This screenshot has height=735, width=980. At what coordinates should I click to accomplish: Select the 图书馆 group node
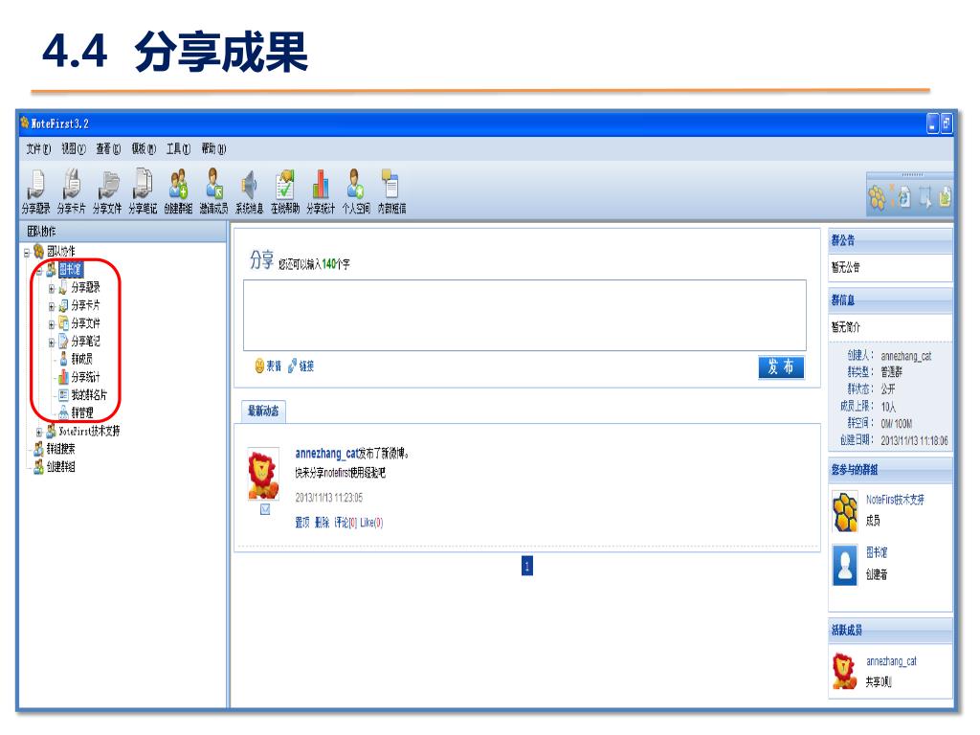pyautogui.click(x=71, y=269)
